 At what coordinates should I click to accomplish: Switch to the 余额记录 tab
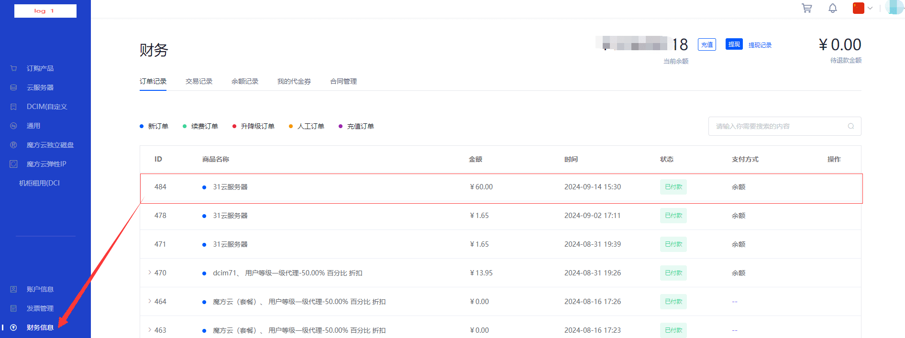coord(245,81)
